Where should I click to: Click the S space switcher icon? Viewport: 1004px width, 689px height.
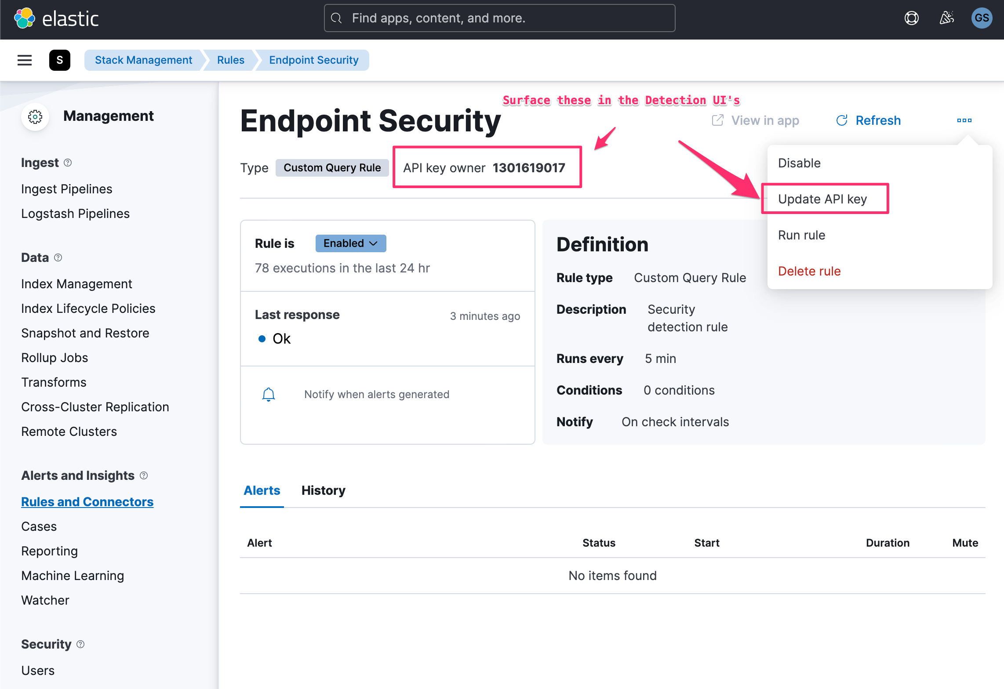pos(60,60)
